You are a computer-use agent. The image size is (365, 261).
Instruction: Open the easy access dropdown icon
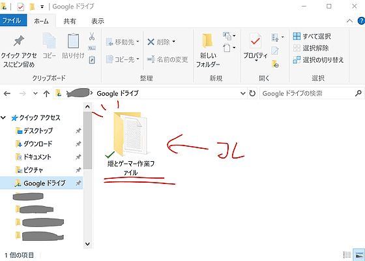coord(229,48)
